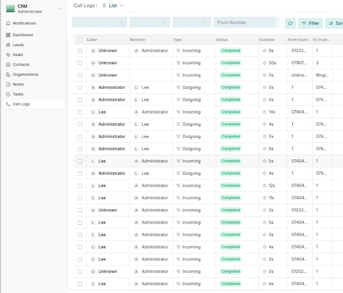343x293 pixels.
Task: Click the clock icon beside 11s duration
Action: [x=264, y=198]
